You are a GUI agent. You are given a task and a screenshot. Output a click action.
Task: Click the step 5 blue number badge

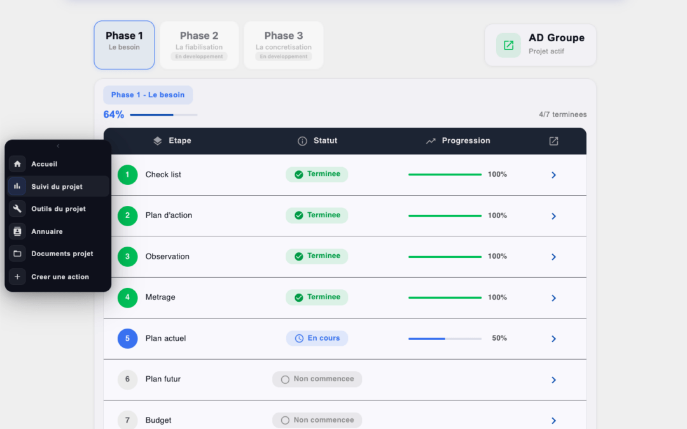[127, 338]
